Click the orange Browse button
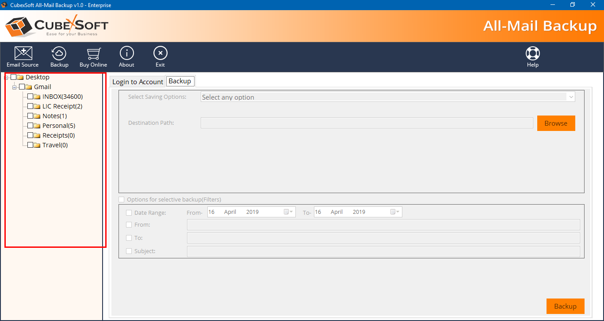This screenshot has height=321, width=604. (556, 123)
